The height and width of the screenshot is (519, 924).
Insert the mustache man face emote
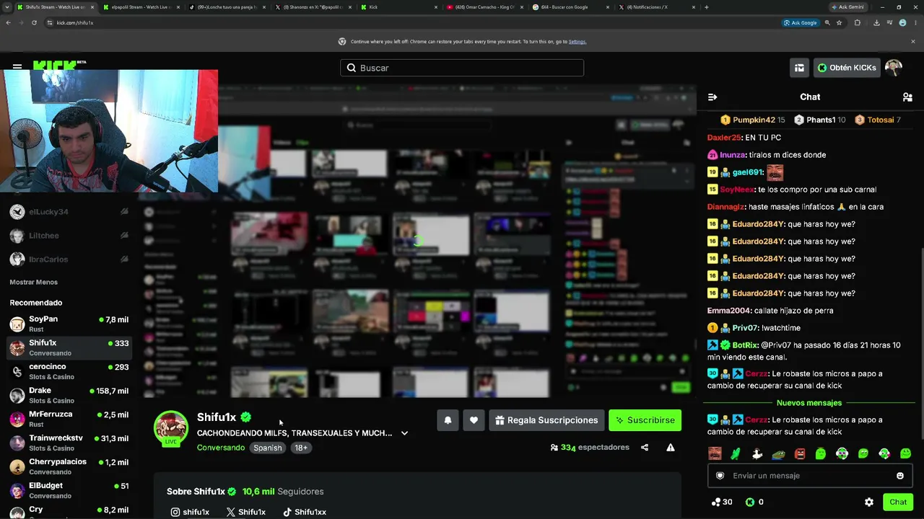715,454
